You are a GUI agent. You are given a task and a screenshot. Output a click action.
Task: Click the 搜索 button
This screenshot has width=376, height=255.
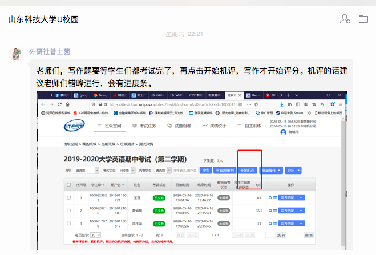click(x=206, y=170)
